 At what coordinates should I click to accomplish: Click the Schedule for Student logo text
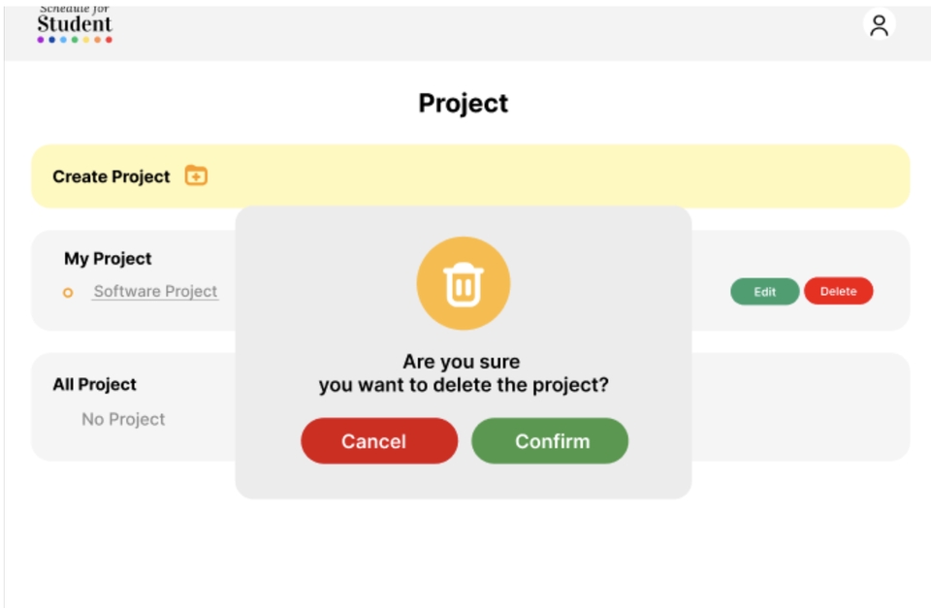pos(75,21)
